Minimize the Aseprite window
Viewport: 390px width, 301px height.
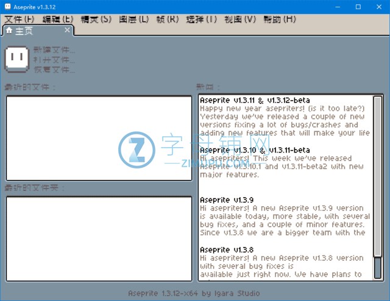tap(338, 7)
